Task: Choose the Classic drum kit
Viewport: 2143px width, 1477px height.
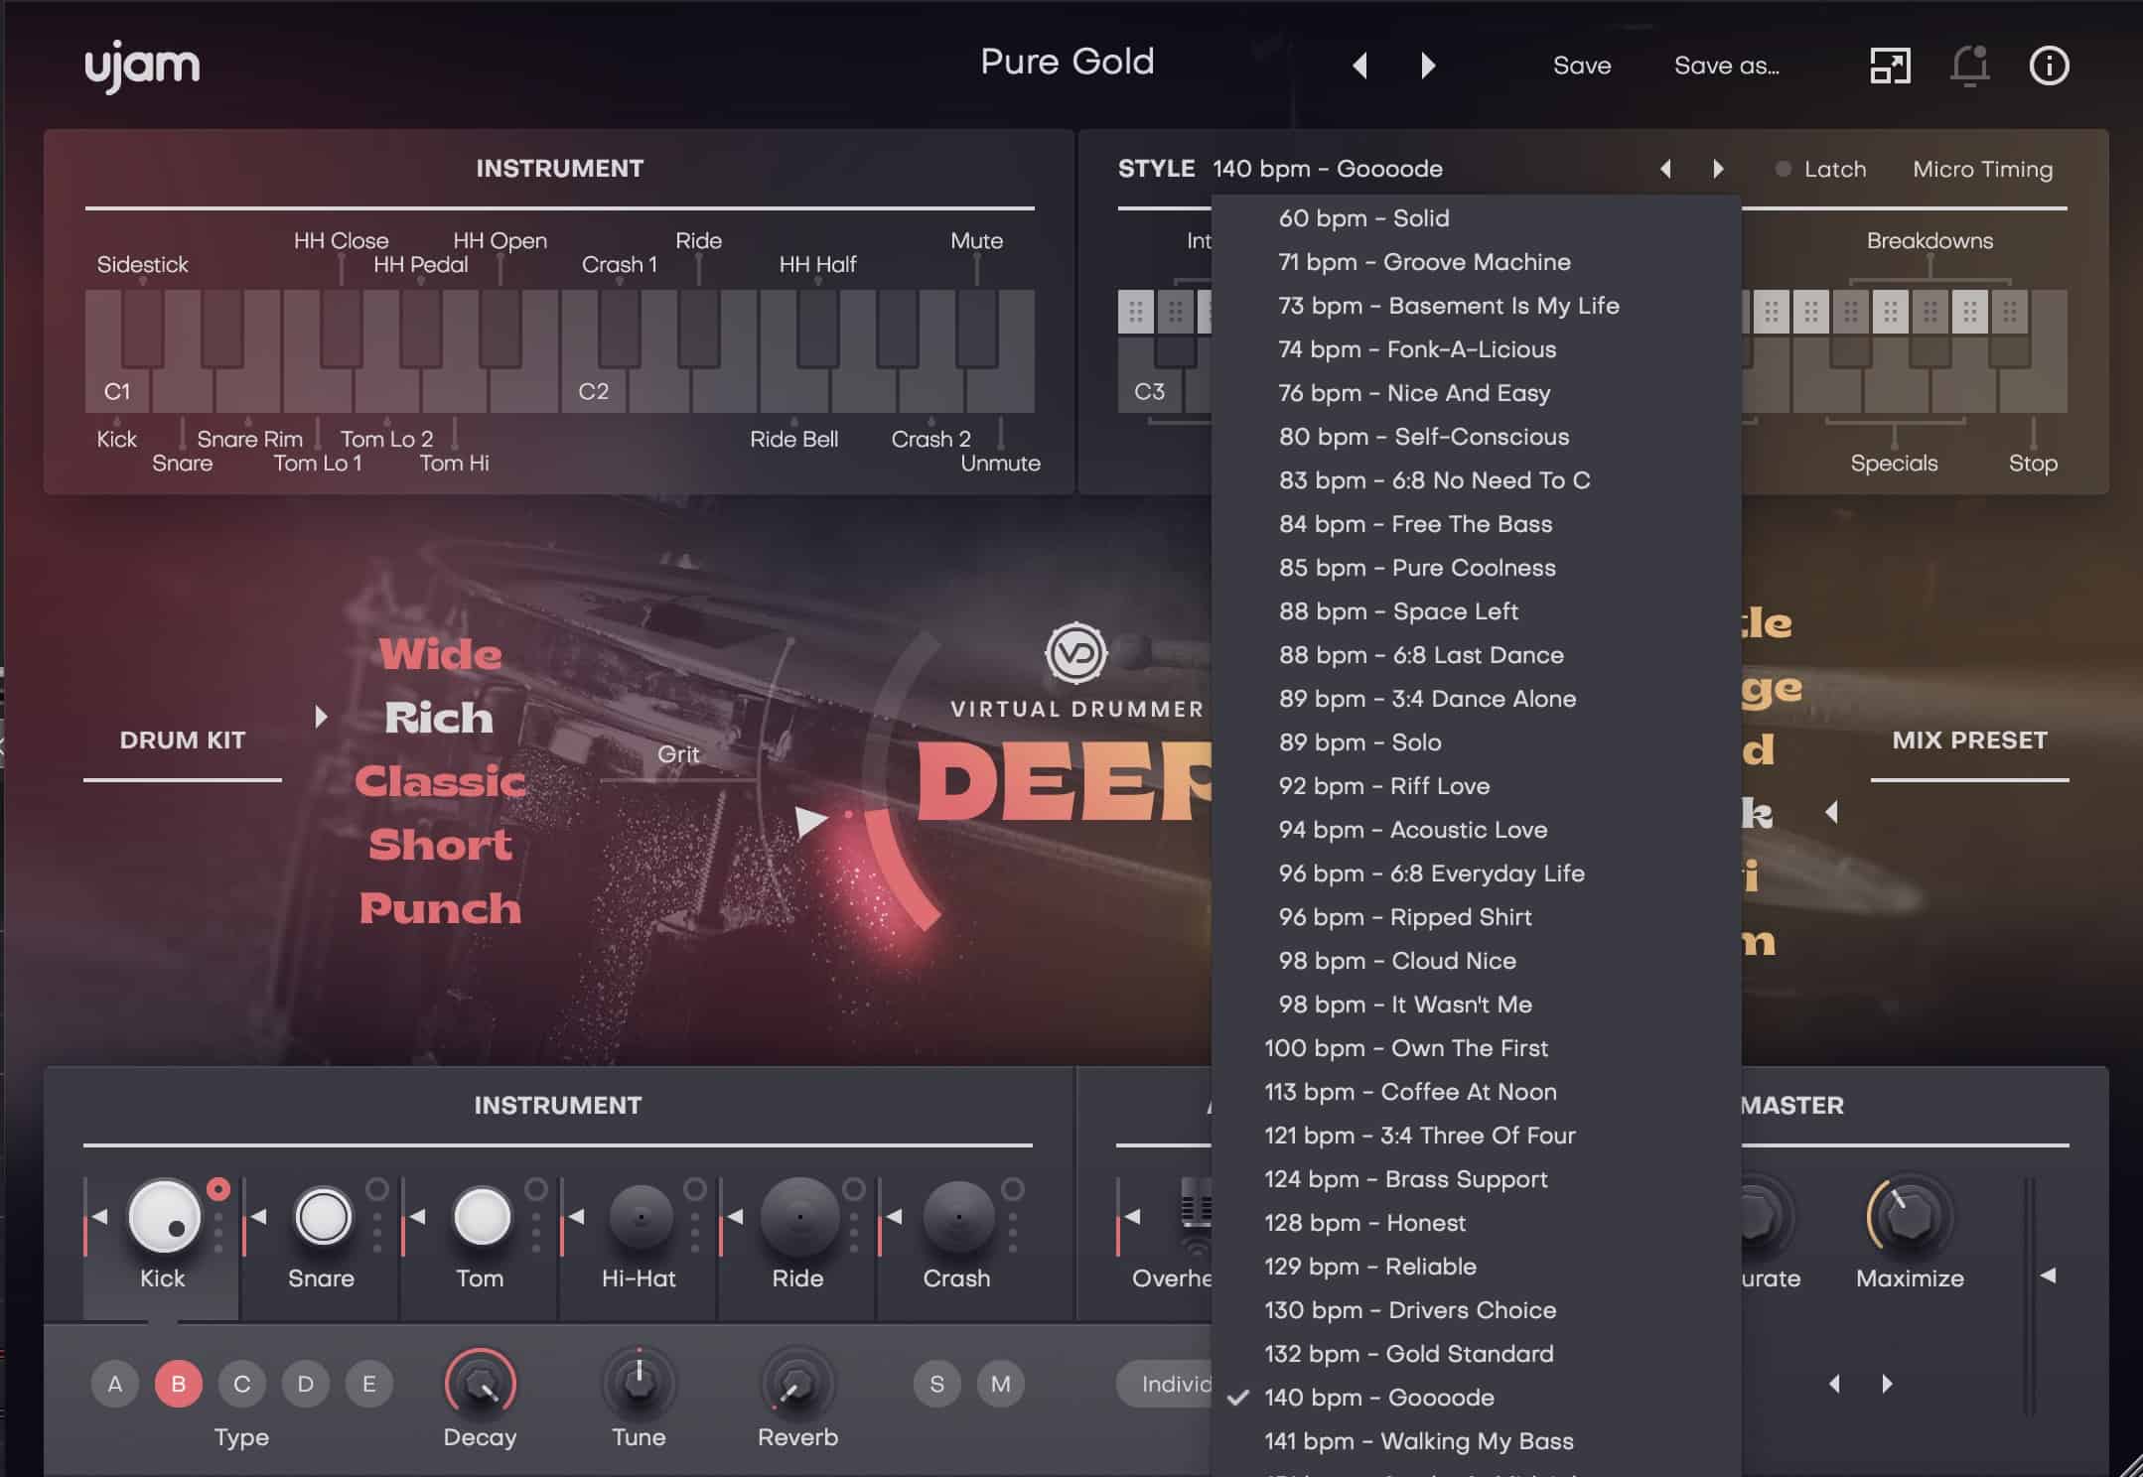Action: [x=440, y=781]
